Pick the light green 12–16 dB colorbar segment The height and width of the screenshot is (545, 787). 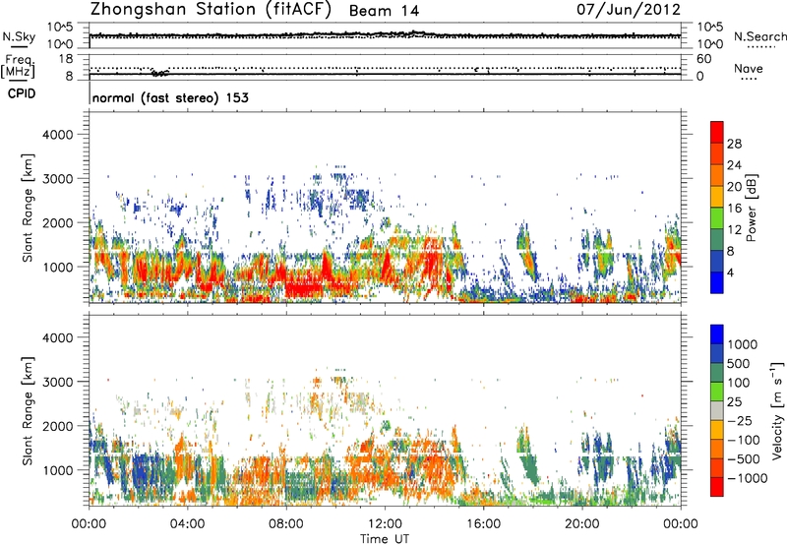(717, 218)
